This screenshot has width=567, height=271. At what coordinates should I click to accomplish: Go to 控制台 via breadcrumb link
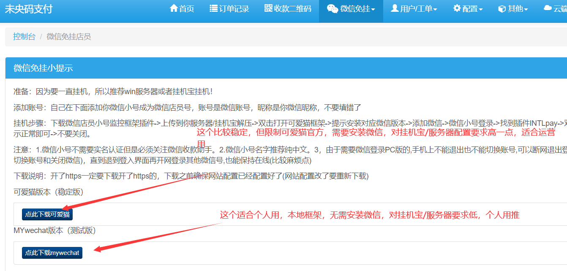pos(24,37)
